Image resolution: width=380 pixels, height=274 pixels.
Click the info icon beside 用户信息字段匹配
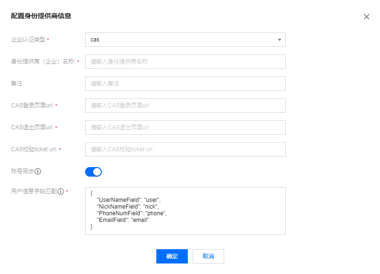point(61,191)
